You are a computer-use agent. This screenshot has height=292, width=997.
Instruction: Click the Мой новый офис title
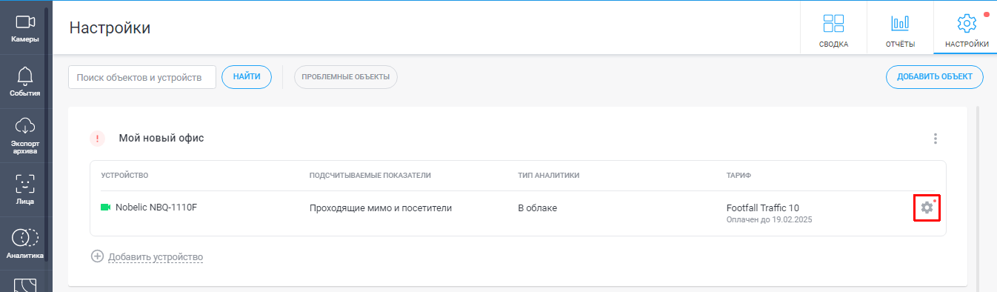[x=161, y=138]
